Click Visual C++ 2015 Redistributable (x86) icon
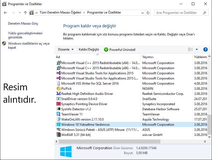The height and width of the screenshot is (160, 212). click(58, 68)
